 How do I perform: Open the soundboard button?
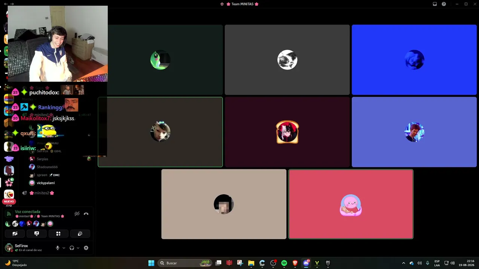pos(80,234)
